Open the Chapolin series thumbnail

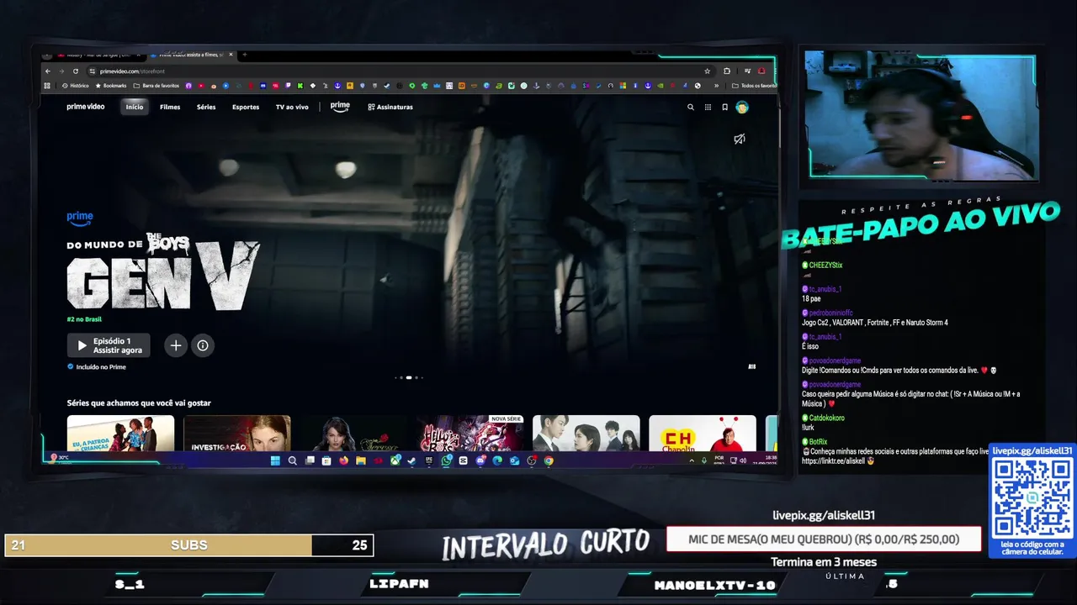pyautogui.click(x=703, y=434)
